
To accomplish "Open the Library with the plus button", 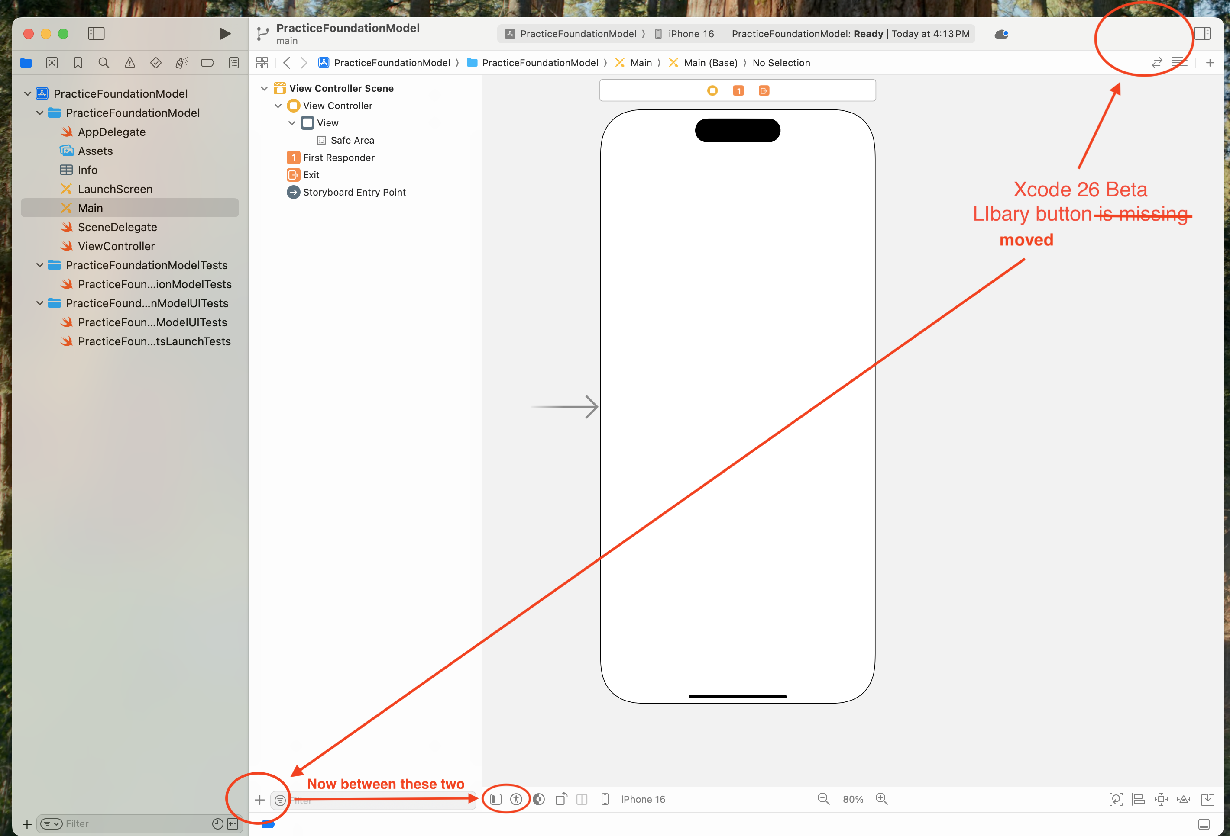I will coord(259,800).
